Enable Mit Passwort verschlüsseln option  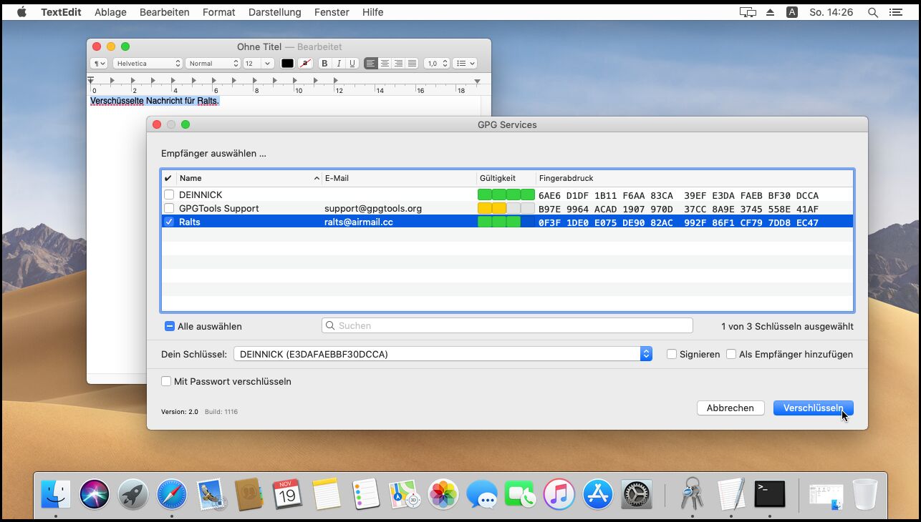click(166, 381)
